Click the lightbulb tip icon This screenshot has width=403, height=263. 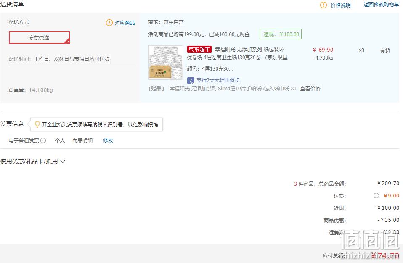37,124
